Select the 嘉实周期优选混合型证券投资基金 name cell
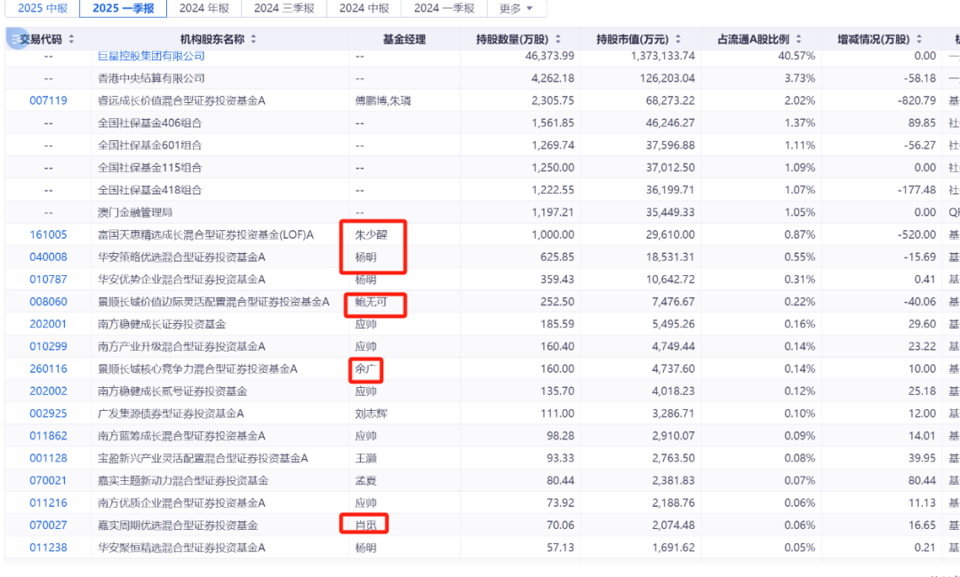 pyautogui.click(x=178, y=525)
